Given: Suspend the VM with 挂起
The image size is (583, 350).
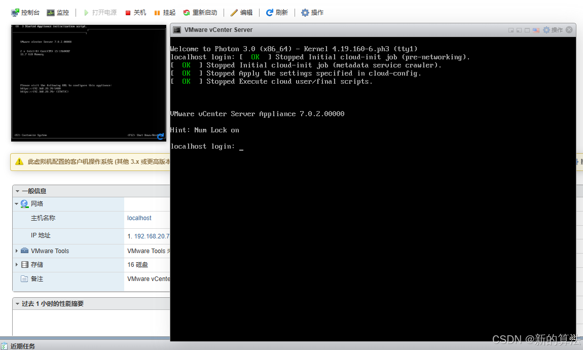Looking at the screenshot, I should pyautogui.click(x=165, y=13).
